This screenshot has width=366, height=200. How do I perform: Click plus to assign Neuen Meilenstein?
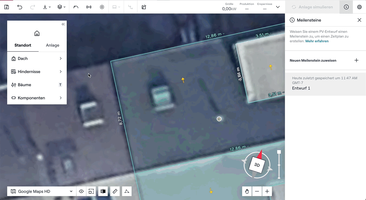coord(357,60)
